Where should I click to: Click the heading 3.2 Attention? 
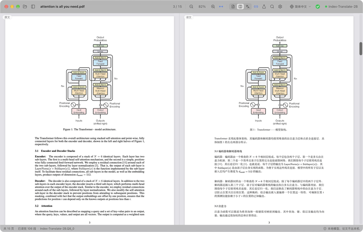[x=44, y=206]
